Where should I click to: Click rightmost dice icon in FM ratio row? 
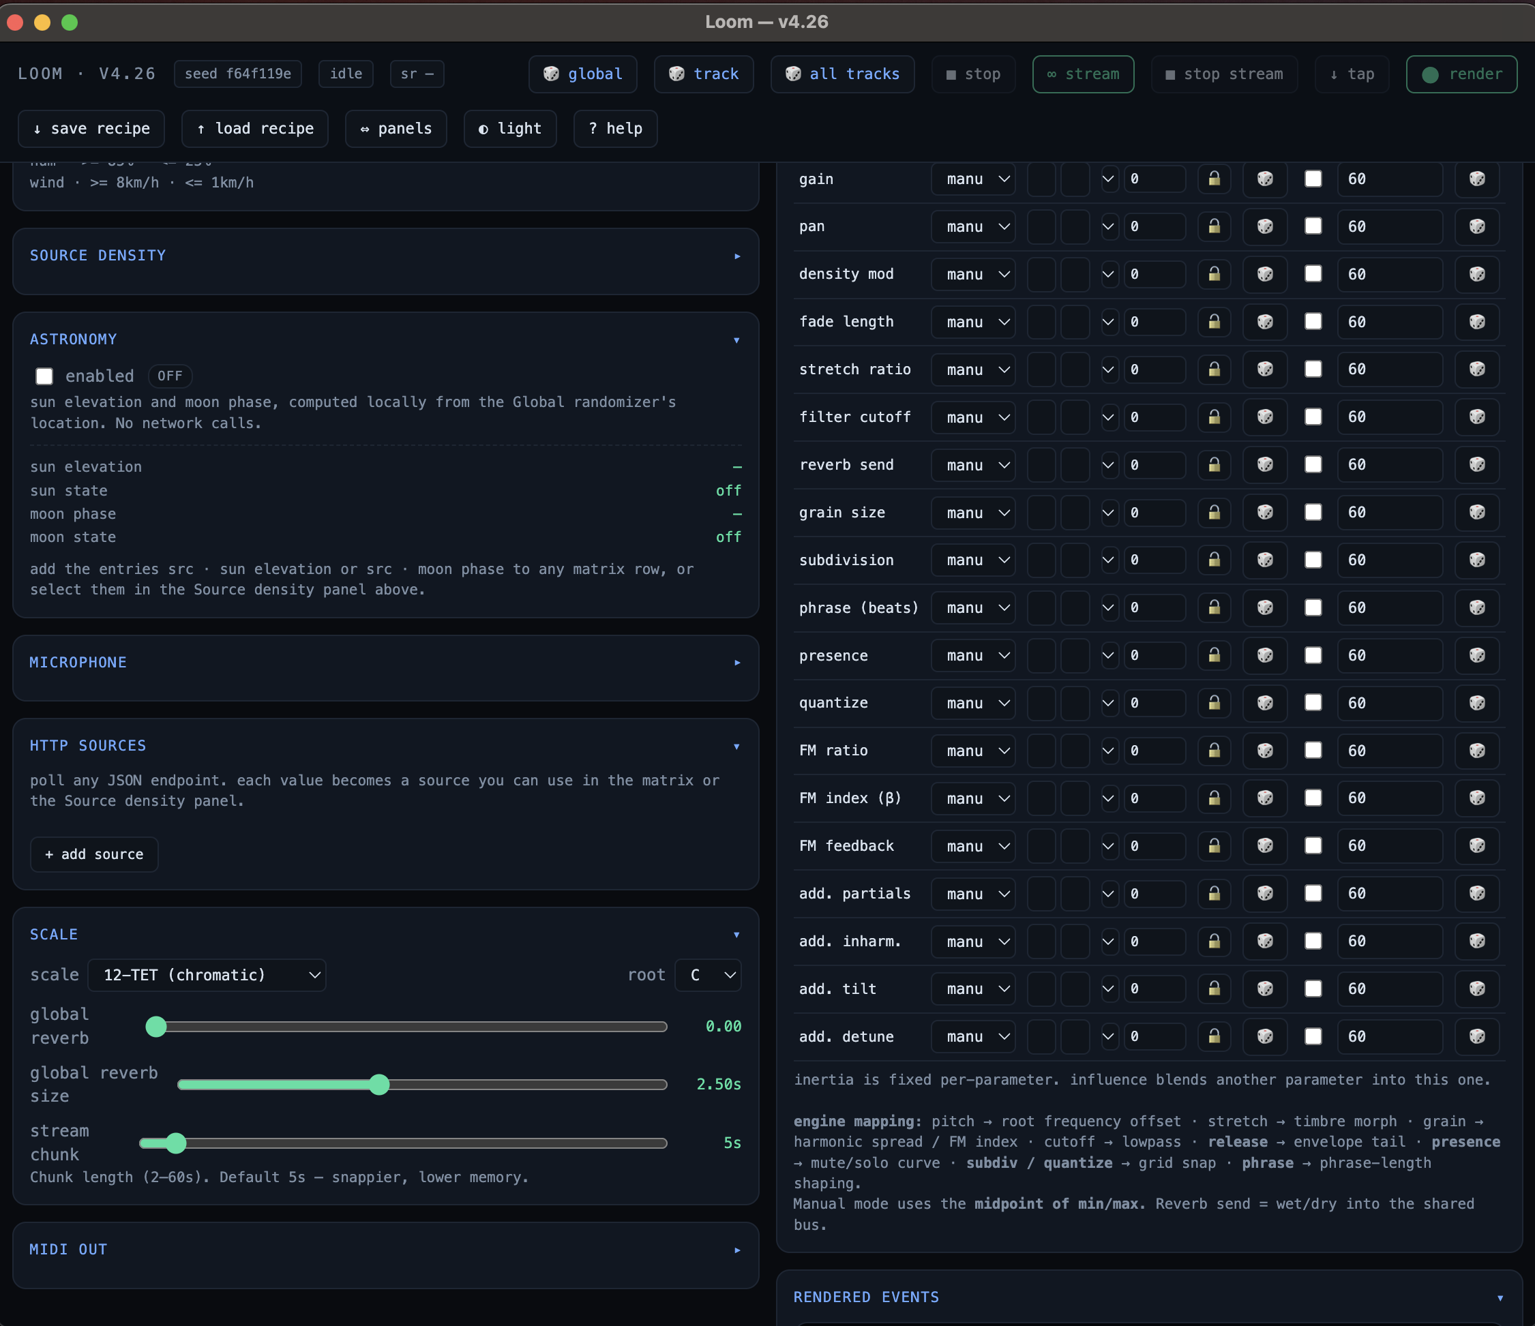click(x=1477, y=751)
